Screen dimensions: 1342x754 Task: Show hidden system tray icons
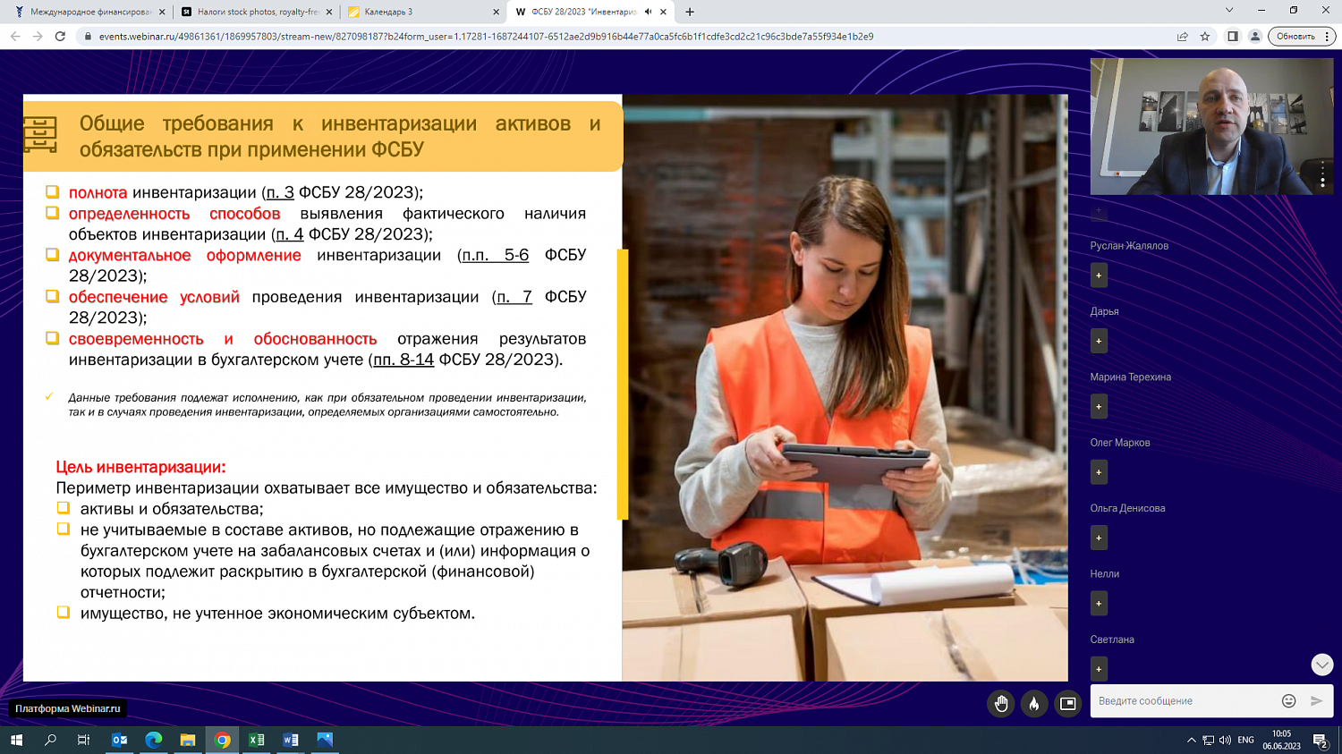(x=1191, y=740)
